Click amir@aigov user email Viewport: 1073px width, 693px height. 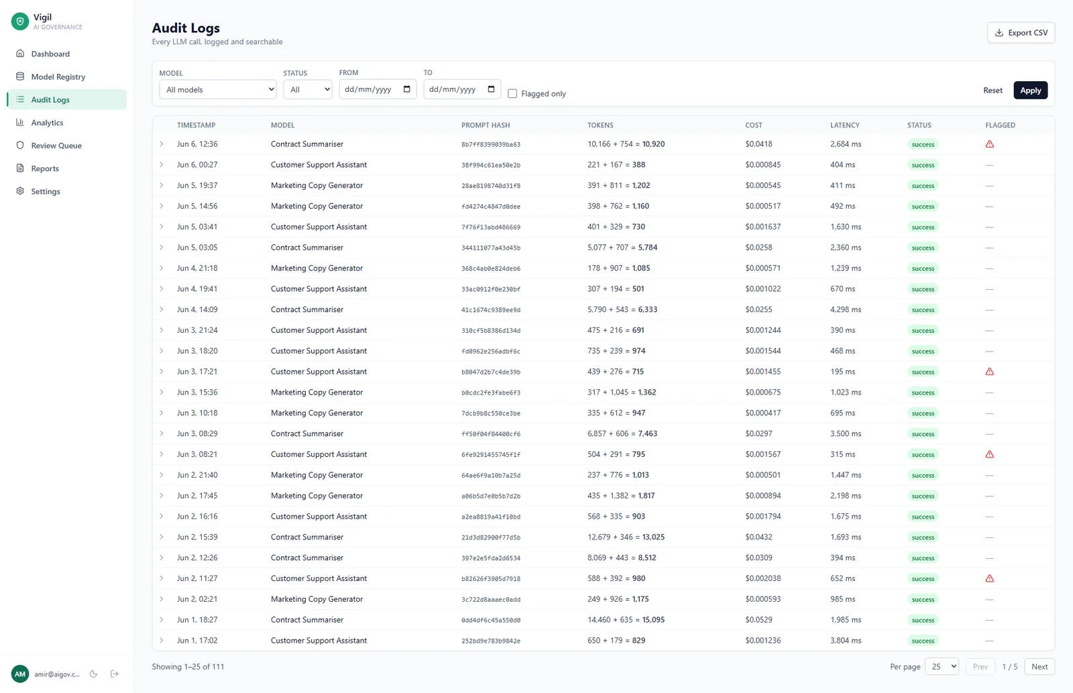tap(57, 674)
